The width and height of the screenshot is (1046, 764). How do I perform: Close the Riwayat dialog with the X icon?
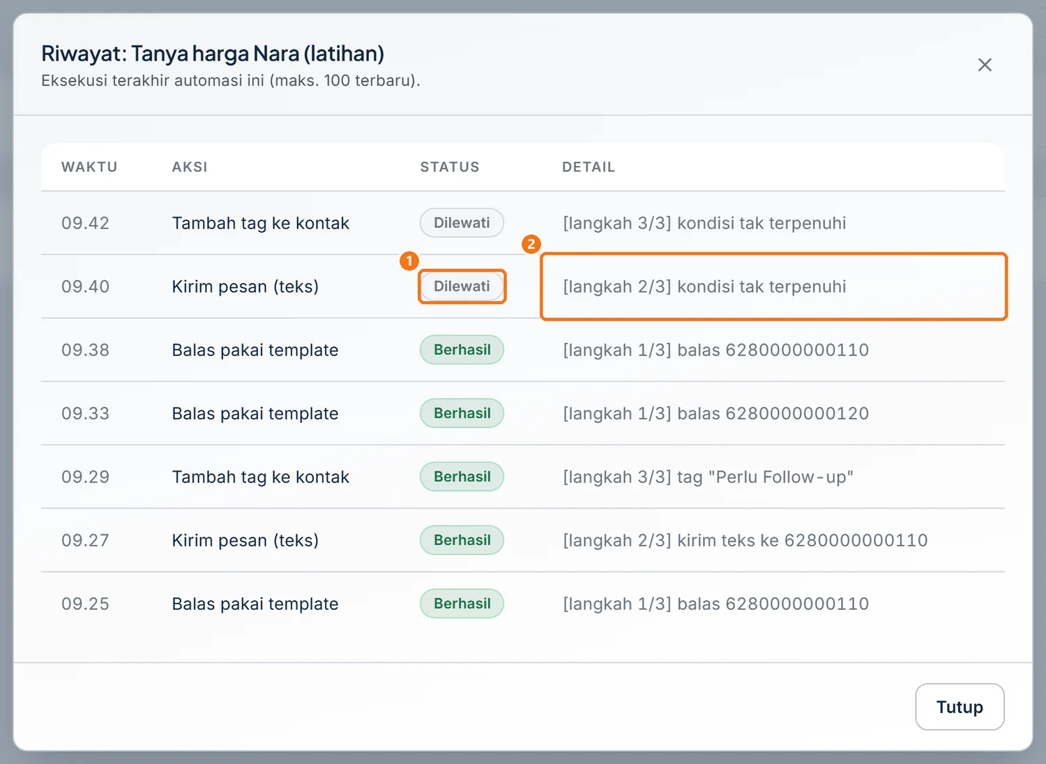pyautogui.click(x=985, y=65)
